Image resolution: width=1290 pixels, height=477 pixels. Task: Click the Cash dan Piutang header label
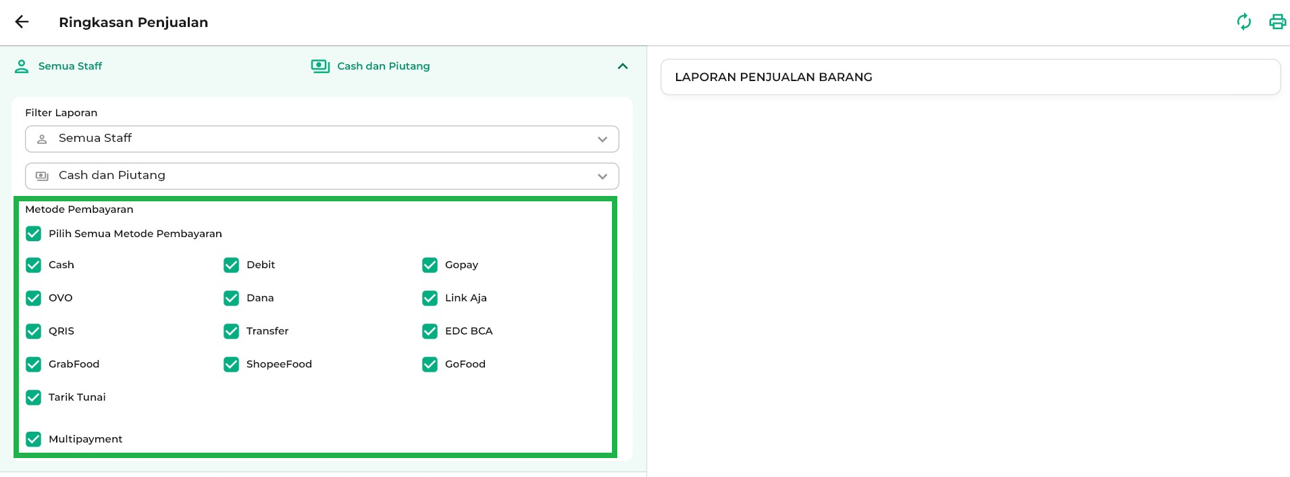[x=383, y=66]
